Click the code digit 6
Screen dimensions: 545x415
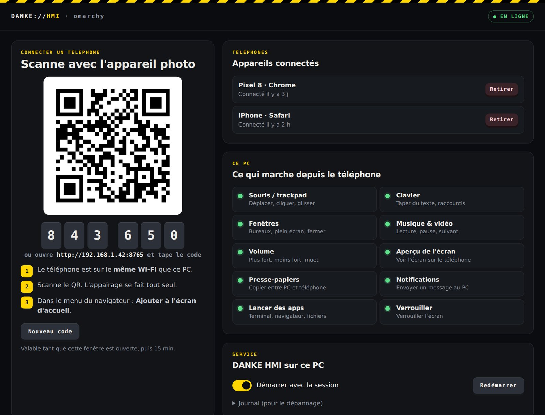click(x=128, y=235)
